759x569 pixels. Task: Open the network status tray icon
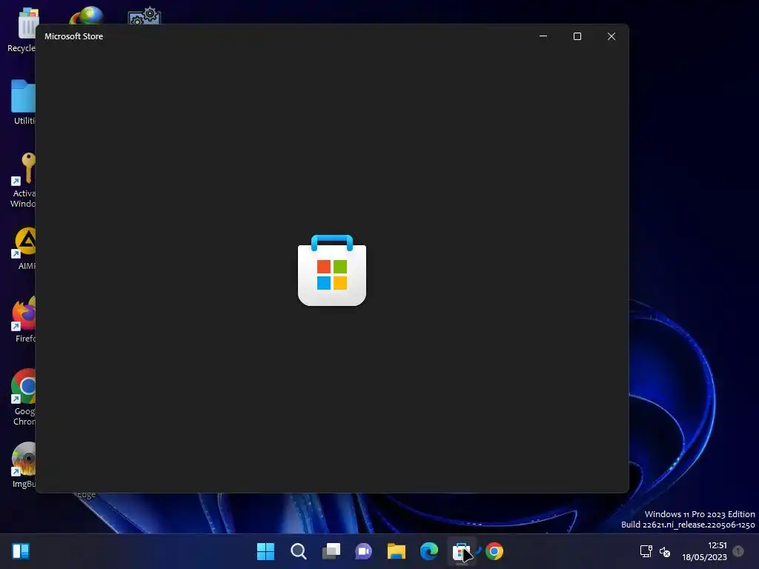point(646,551)
